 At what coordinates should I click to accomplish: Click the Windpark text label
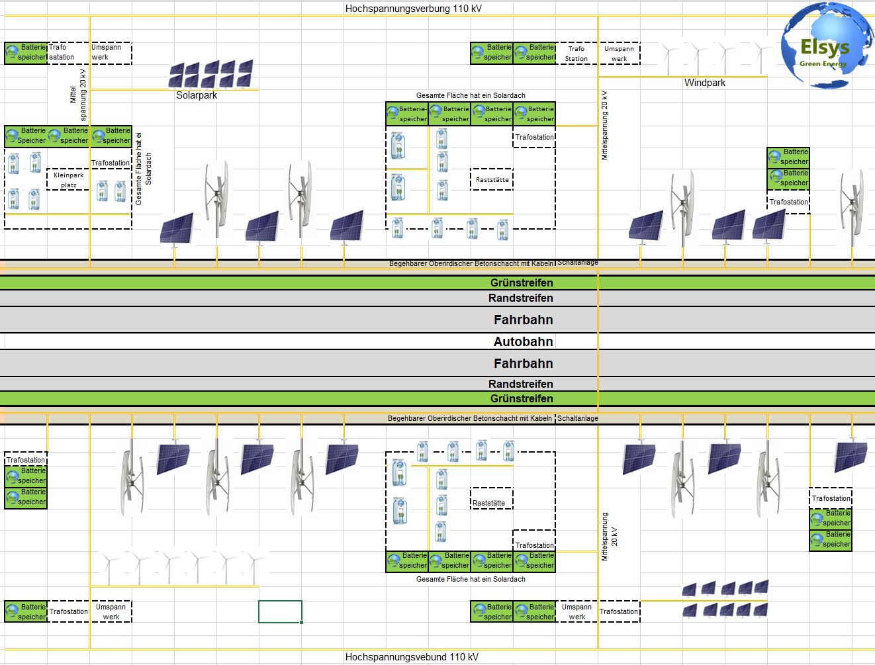704,83
